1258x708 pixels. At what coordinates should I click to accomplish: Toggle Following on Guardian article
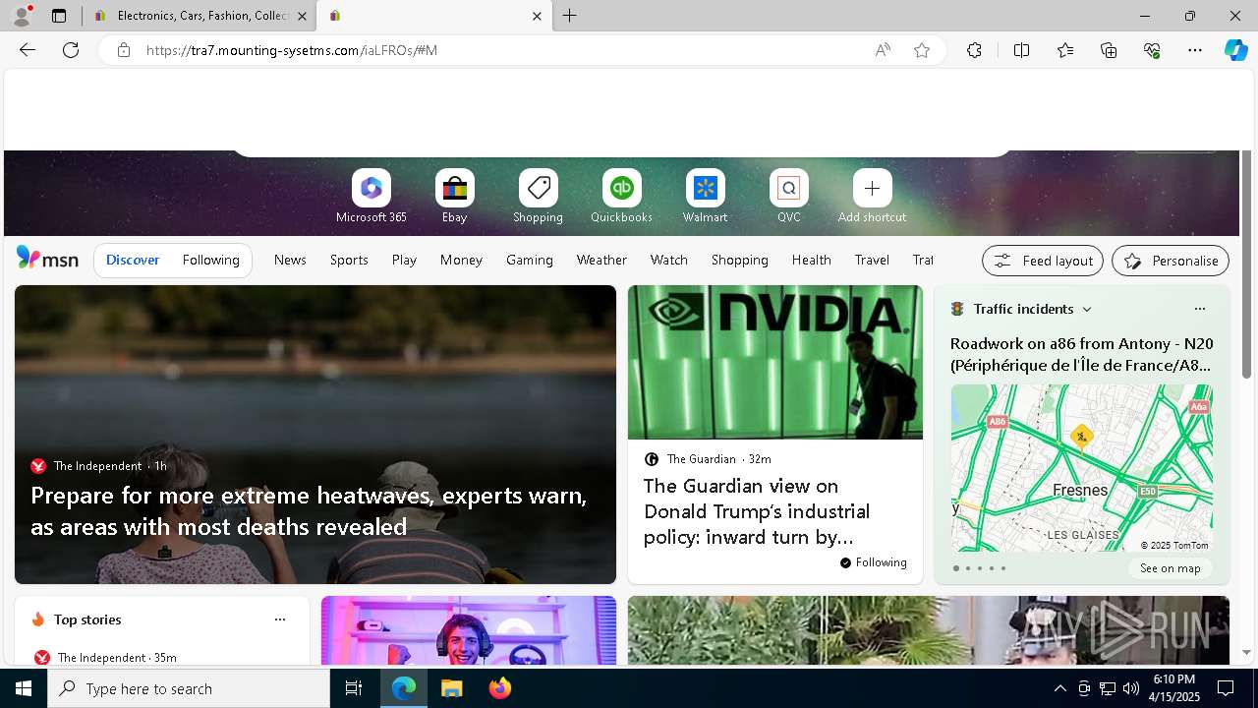tap(874, 562)
